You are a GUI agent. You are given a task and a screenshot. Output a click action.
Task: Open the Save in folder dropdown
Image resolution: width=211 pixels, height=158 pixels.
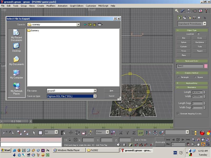tap(78, 24)
